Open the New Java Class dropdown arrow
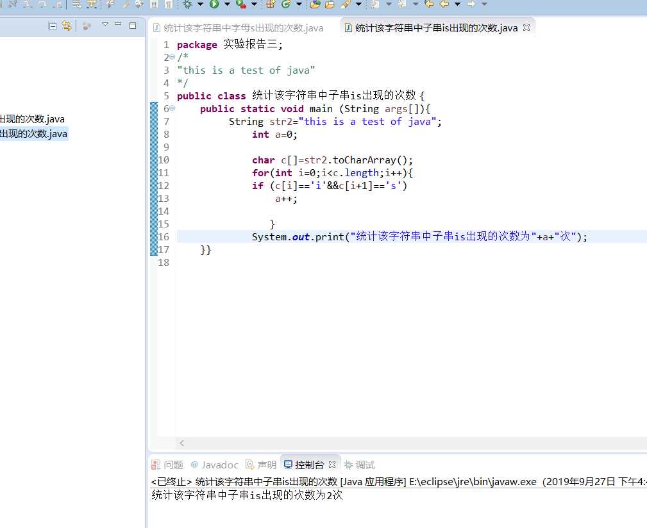This screenshot has height=528, width=647. pos(299,4)
